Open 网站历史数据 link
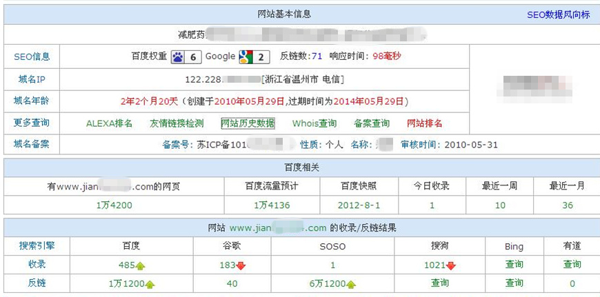This screenshot has width=600, height=297. tap(248, 123)
